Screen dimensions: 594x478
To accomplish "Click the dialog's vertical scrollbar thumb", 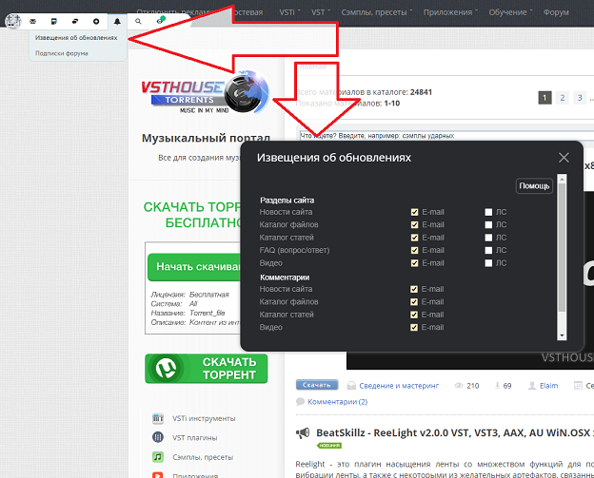I will pos(563,248).
